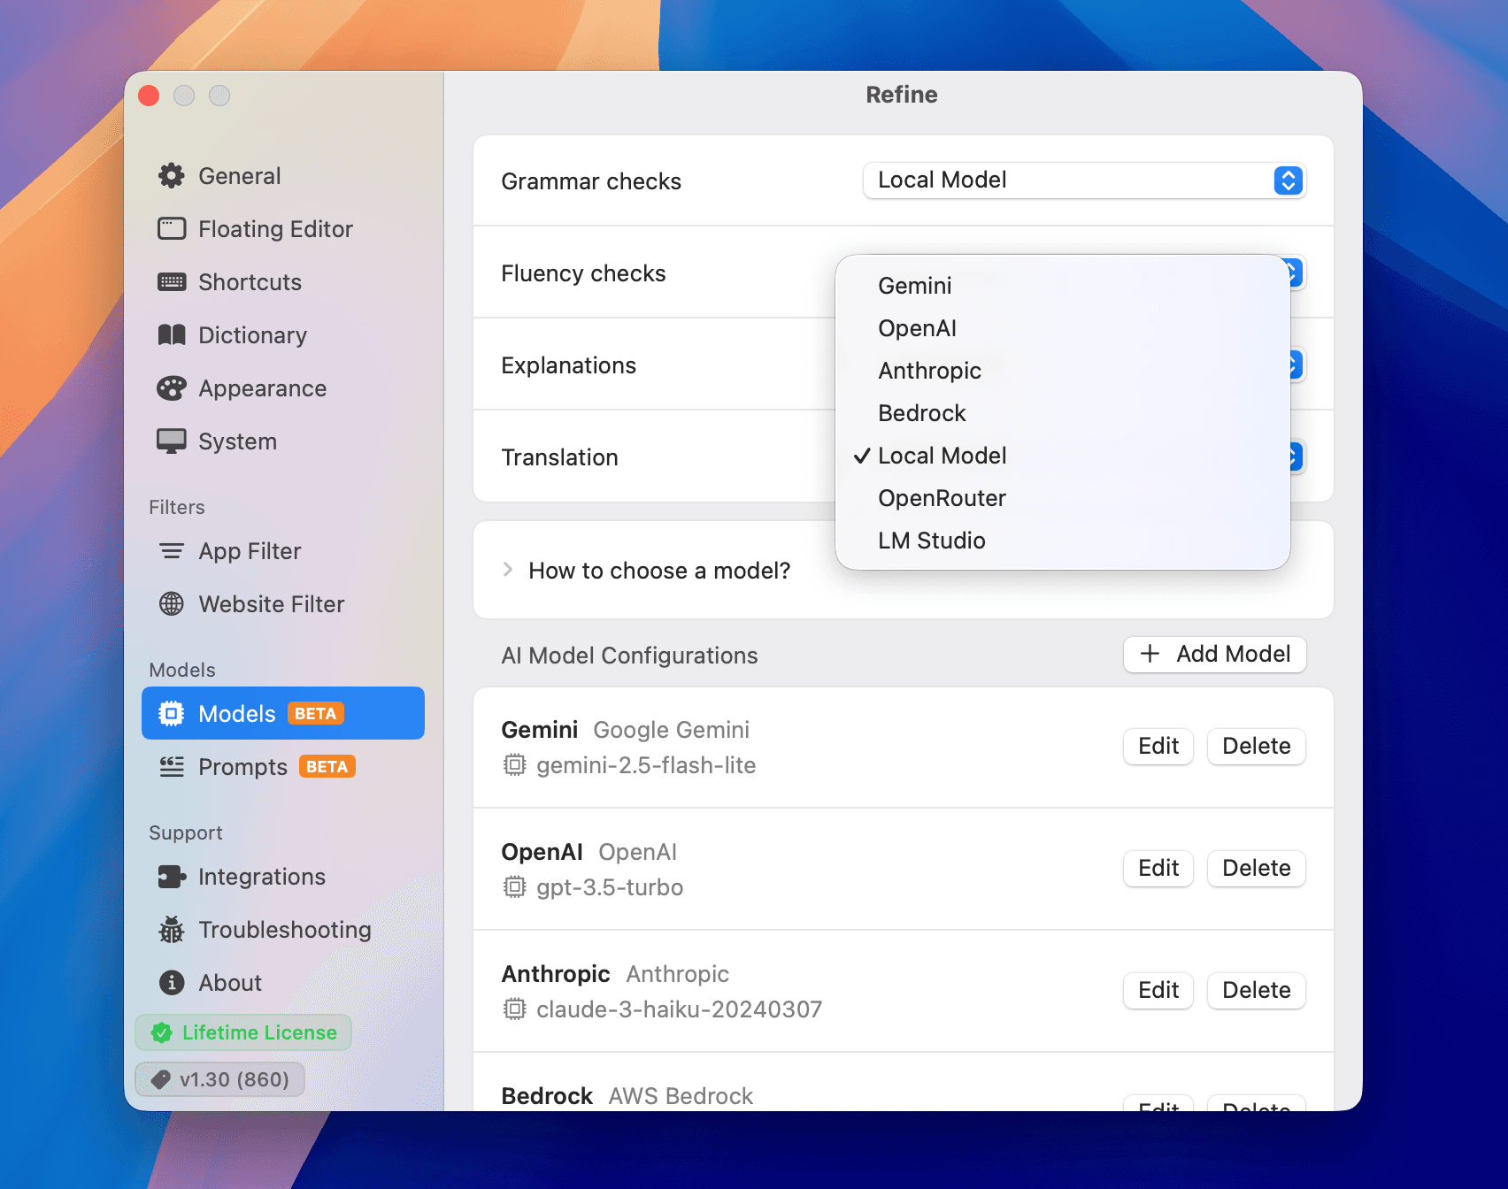Click the version tag icon
Viewport: 1508px width, 1189px height.
click(161, 1079)
